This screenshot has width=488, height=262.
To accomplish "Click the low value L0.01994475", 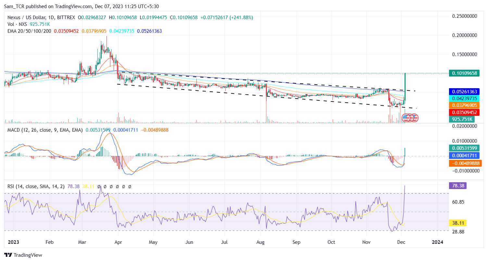I will [154, 17].
